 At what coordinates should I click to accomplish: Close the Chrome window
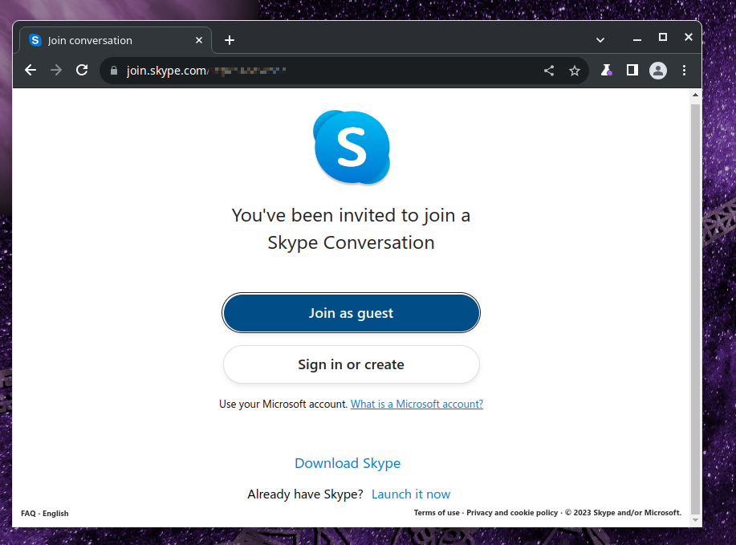tap(689, 37)
